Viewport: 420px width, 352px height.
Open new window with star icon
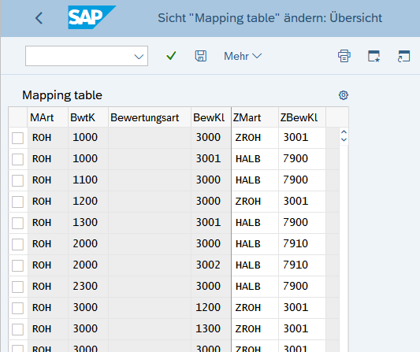374,56
